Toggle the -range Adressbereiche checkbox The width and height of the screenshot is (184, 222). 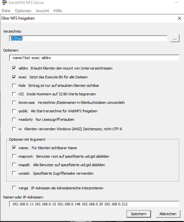[14, 188]
